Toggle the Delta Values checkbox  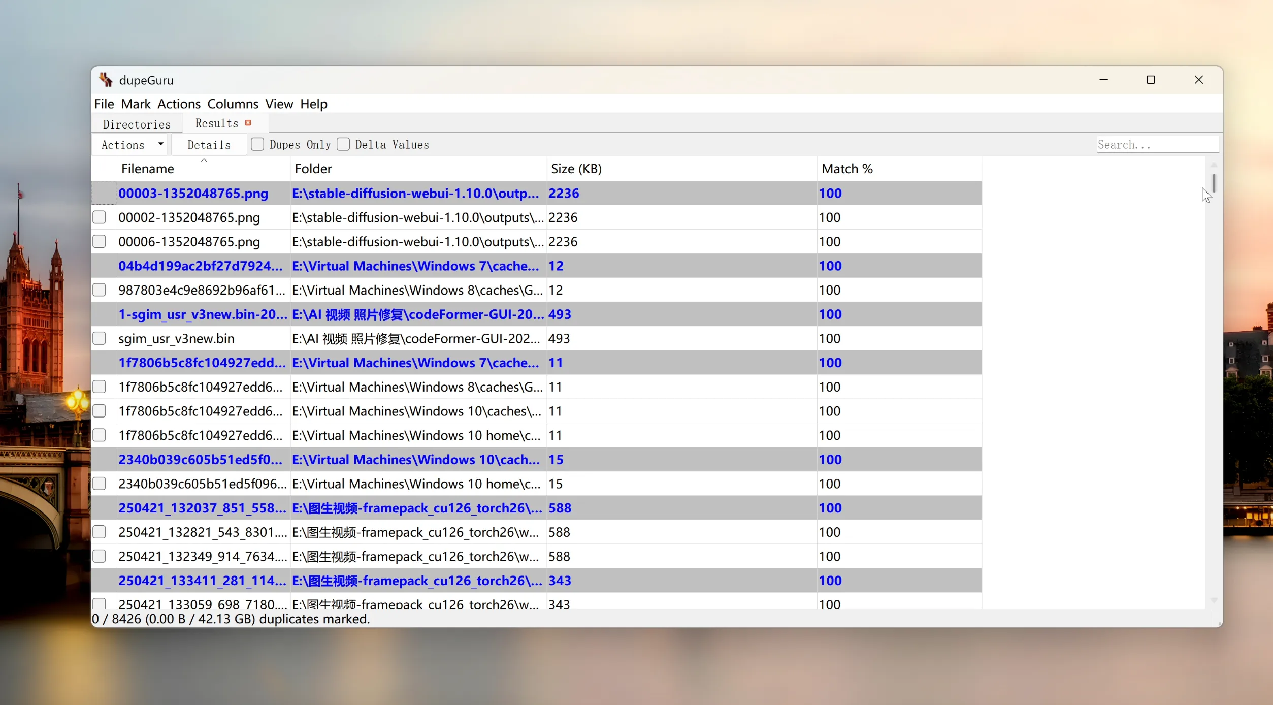click(x=343, y=145)
